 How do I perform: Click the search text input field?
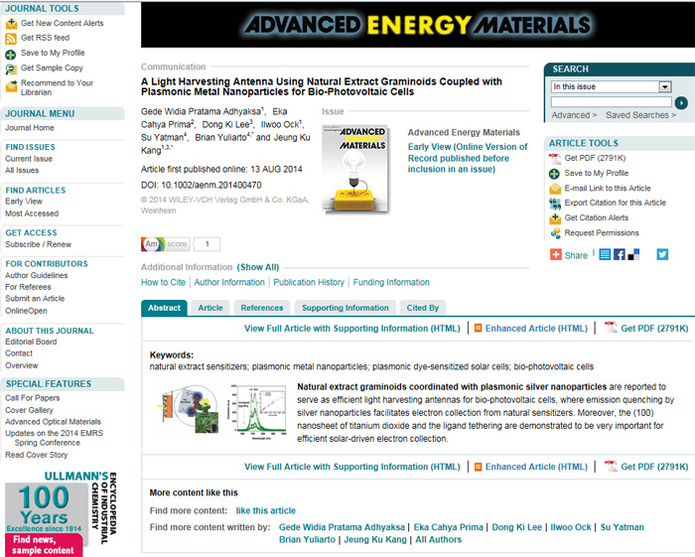(x=610, y=102)
